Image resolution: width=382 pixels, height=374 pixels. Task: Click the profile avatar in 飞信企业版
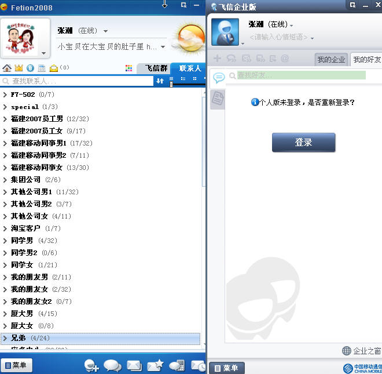coord(225,32)
